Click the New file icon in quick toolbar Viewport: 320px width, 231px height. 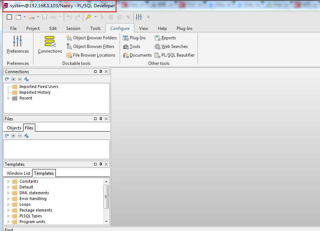(x=18, y=17)
